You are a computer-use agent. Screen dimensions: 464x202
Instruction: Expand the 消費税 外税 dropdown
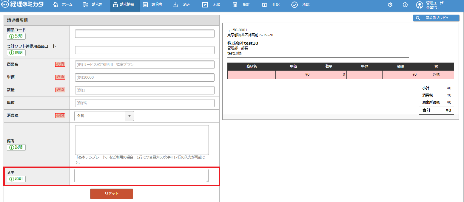130,116
